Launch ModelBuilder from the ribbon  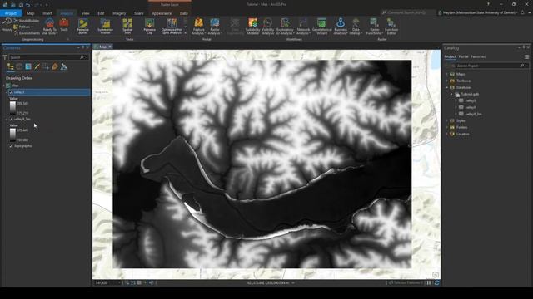[27, 21]
